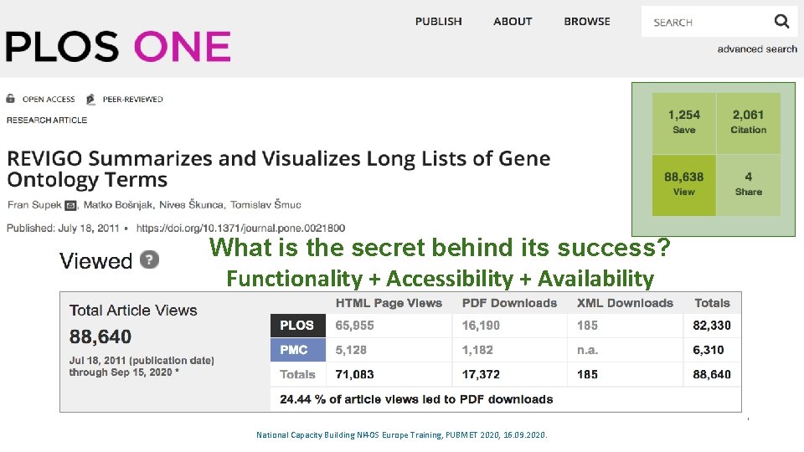Image resolution: width=804 pixels, height=452 pixels.
Task: Click the PMC row label
Action: [298, 350]
